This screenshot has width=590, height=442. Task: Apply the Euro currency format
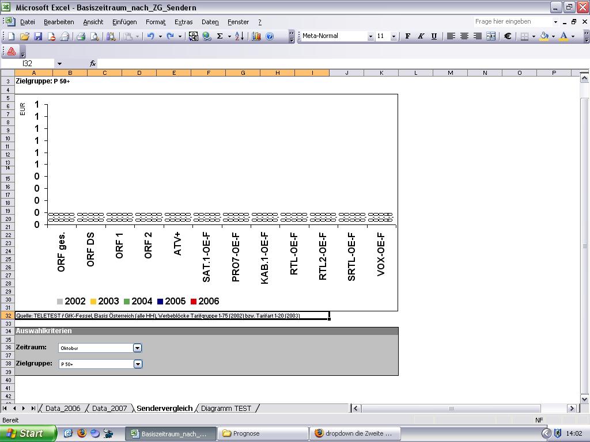click(508, 36)
